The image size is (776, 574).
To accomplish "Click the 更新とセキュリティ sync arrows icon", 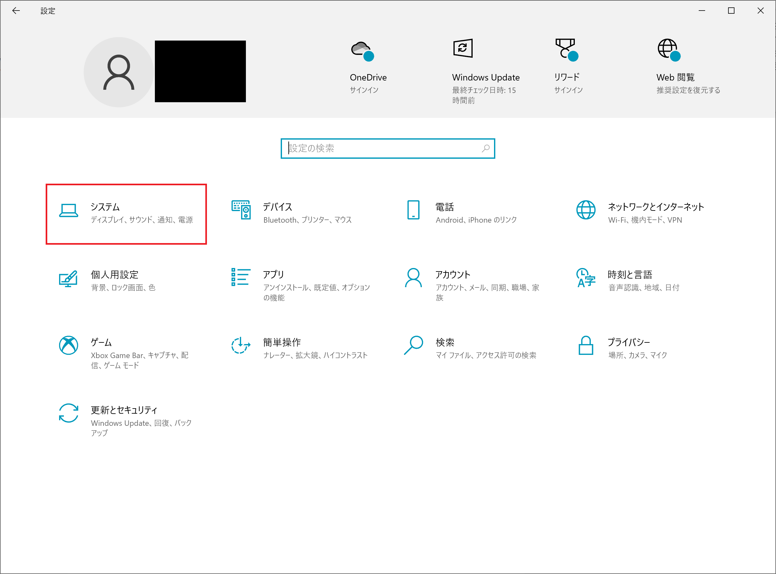I will tap(68, 413).
